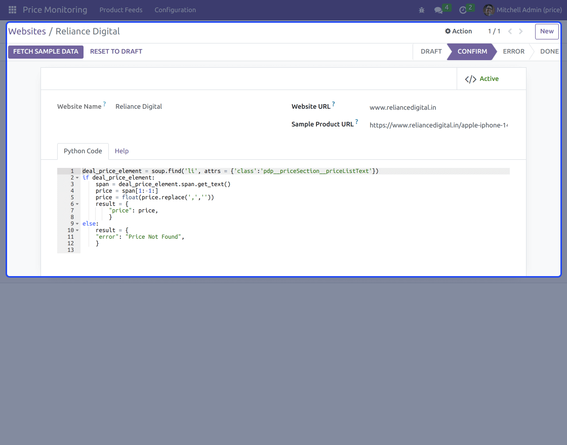This screenshot has height=445, width=567.
Task: Open the apps grid menu icon
Action: (x=12, y=10)
